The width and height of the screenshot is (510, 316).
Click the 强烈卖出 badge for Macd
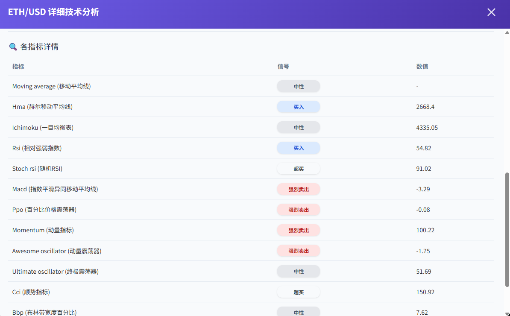(299, 189)
